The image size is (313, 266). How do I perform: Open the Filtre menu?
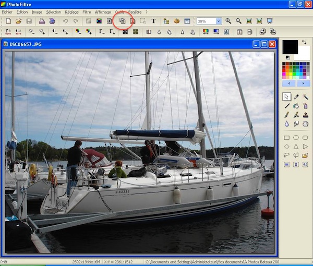click(87, 12)
